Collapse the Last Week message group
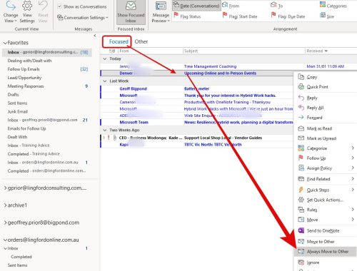This screenshot has width=357, height=271. tap(105, 81)
